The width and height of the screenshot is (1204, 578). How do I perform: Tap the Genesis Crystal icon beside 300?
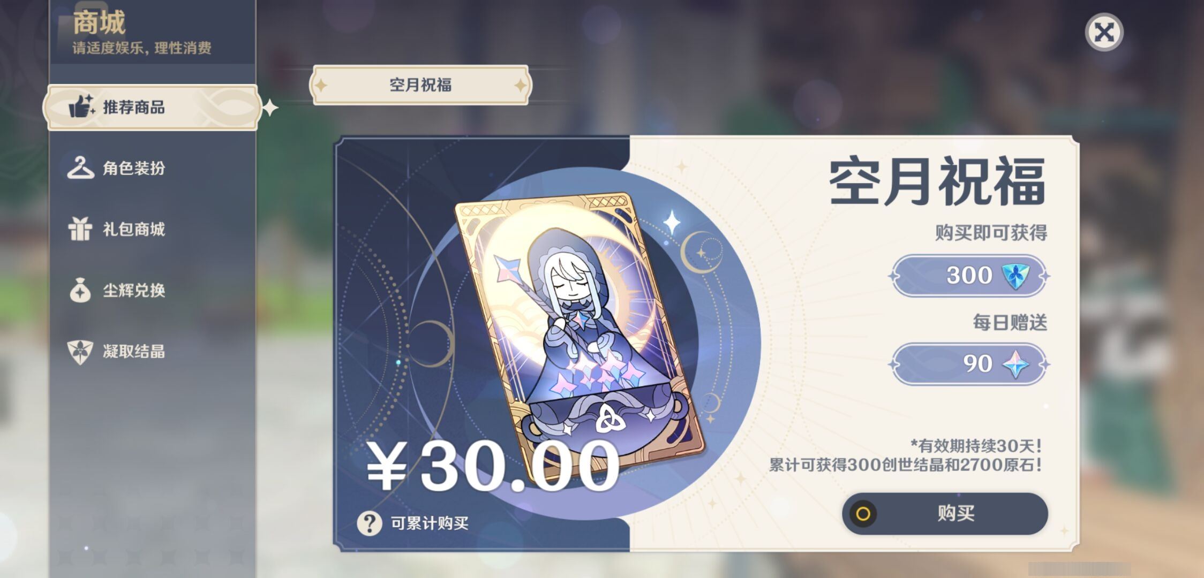click(x=1015, y=276)
